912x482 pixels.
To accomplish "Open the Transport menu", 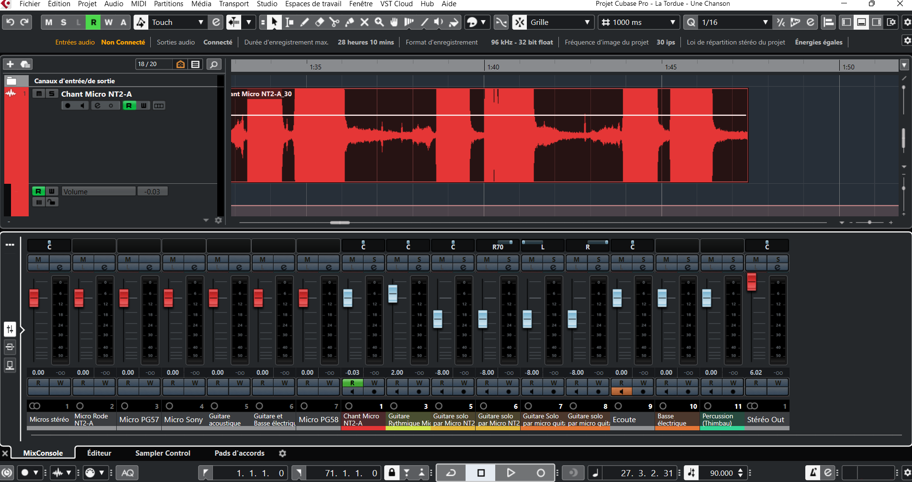I will (234, 4).
